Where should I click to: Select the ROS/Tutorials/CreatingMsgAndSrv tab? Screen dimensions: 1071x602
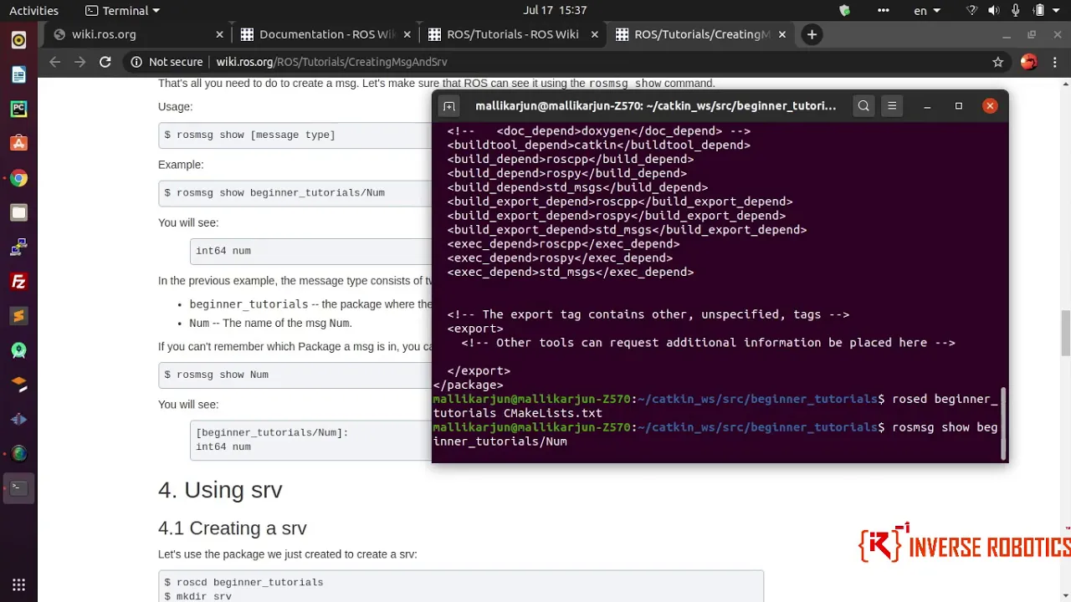(x=701, y=34)
